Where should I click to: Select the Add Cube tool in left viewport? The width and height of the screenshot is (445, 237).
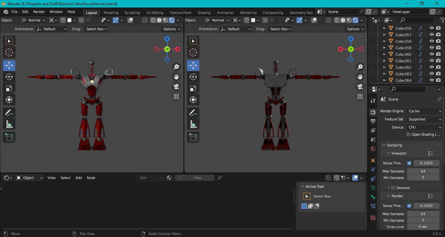point(9,137)
